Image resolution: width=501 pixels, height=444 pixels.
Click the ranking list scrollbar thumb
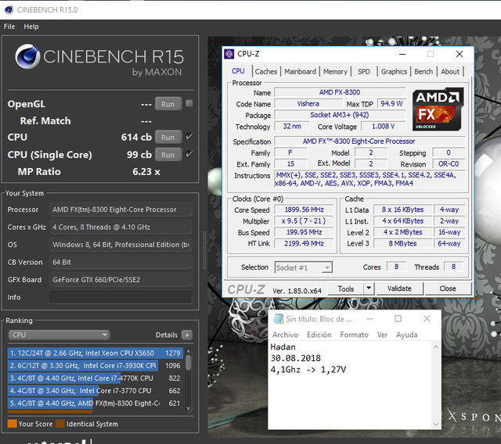(189, 363)
